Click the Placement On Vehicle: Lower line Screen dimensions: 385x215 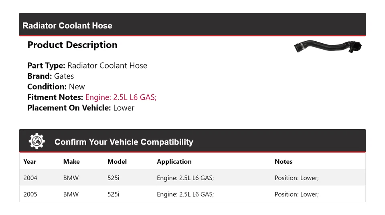[x=81, y=108]
